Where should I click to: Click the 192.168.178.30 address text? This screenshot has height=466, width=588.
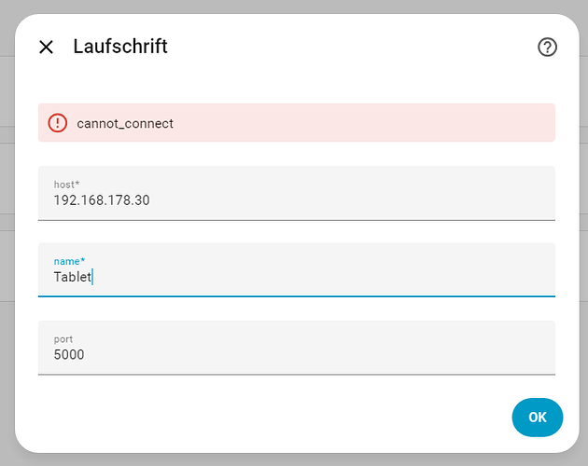pos(102,200)
